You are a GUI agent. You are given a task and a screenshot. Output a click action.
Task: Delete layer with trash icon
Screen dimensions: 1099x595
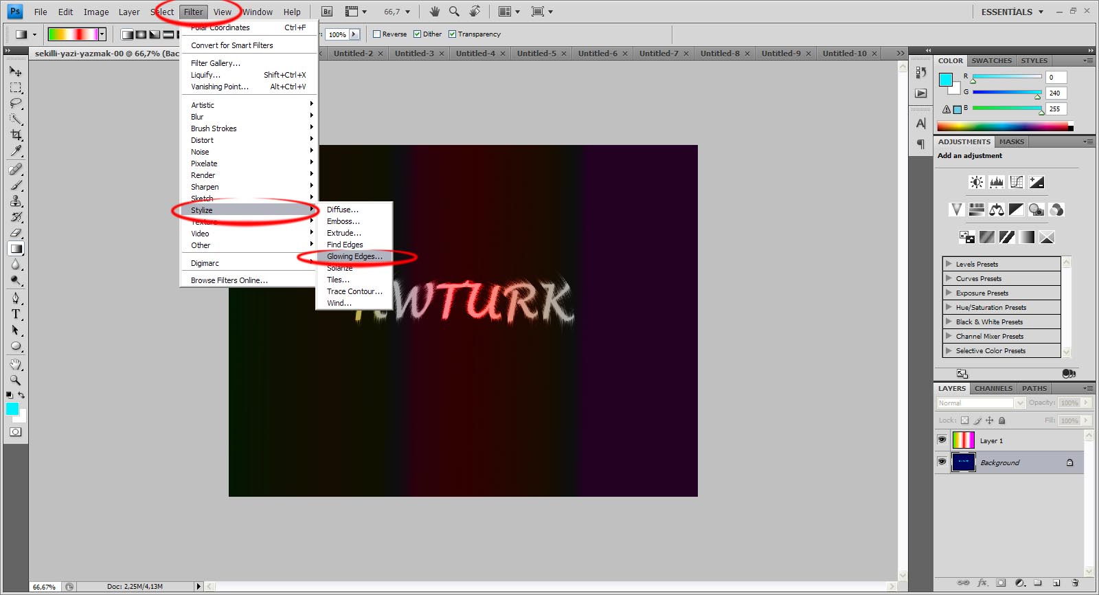pos(1075,583)
